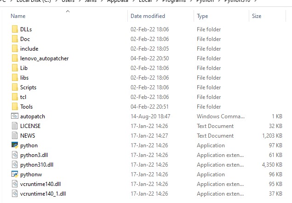The height and width of the screenshot is (203, 292).
Task: Expand the Python310 breadcrumb chevron
Action: [256, 1]
